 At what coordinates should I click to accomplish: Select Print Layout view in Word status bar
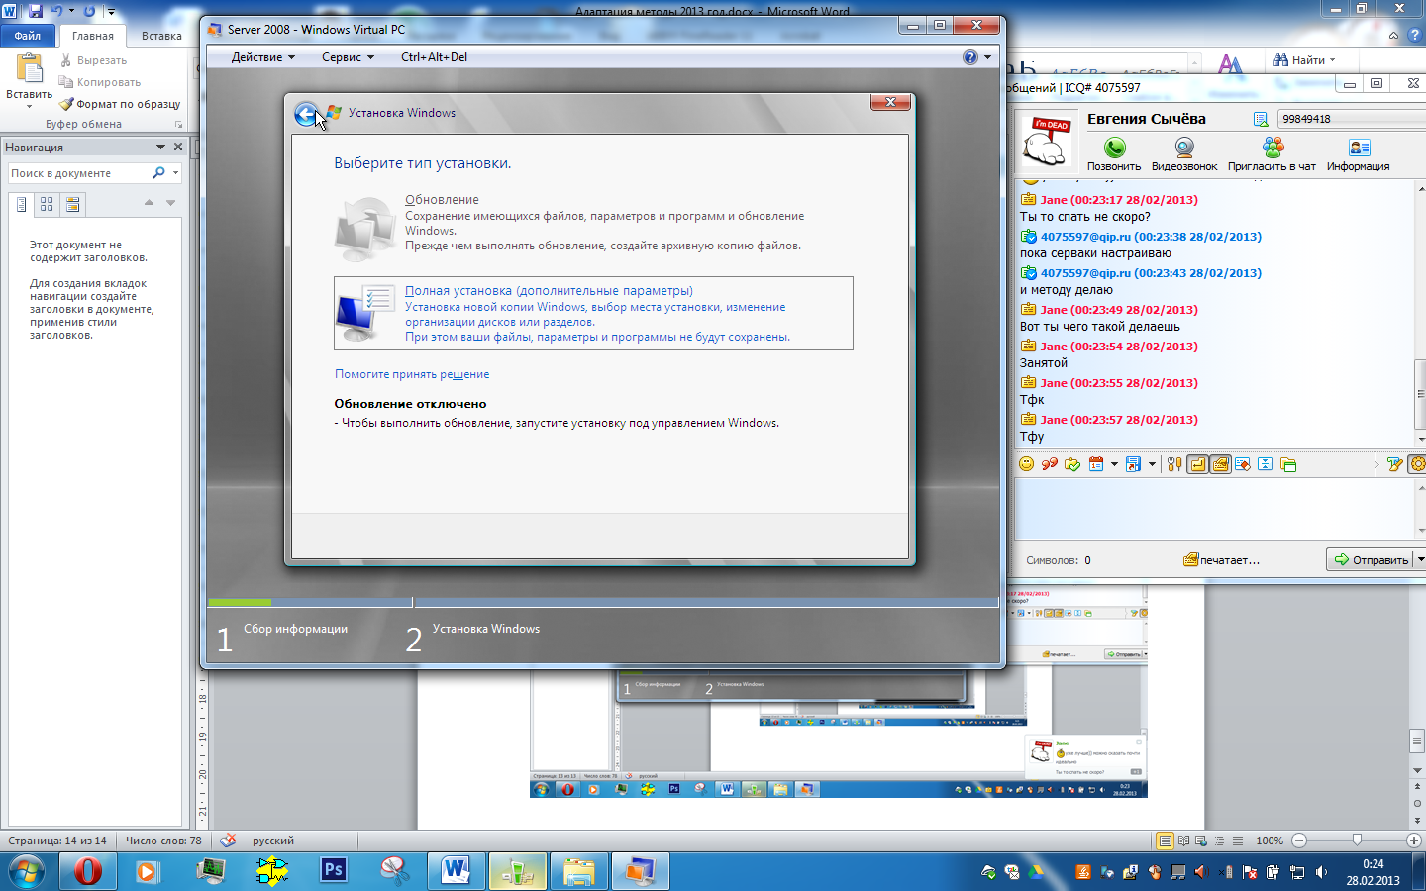(1166, 841)
